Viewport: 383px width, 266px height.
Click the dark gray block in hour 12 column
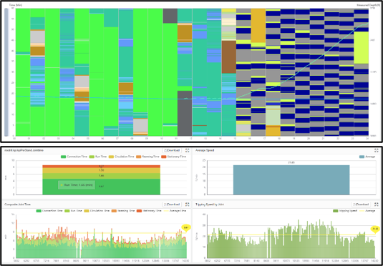(185, 113)
